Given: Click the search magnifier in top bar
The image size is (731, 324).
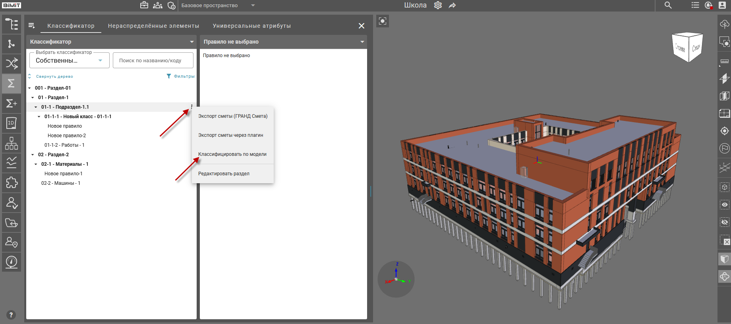Looking at the screenshot, I should pyautogui.click(x=668, y=6).
